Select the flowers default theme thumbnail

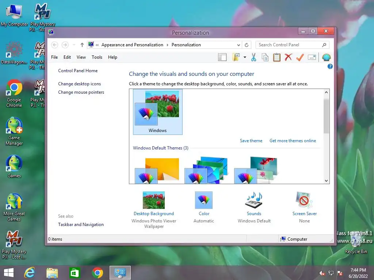[x=256, y=170]
